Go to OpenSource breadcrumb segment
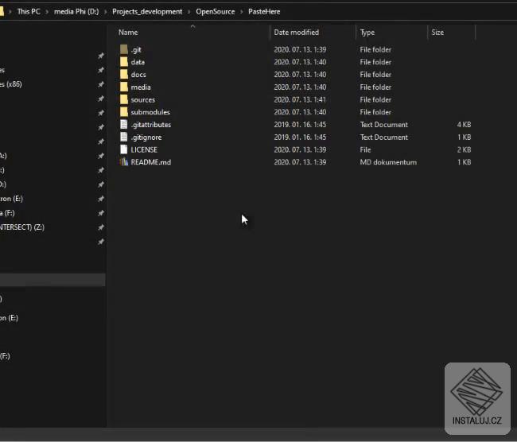This screenshot has width=517, height=442. 216,12
